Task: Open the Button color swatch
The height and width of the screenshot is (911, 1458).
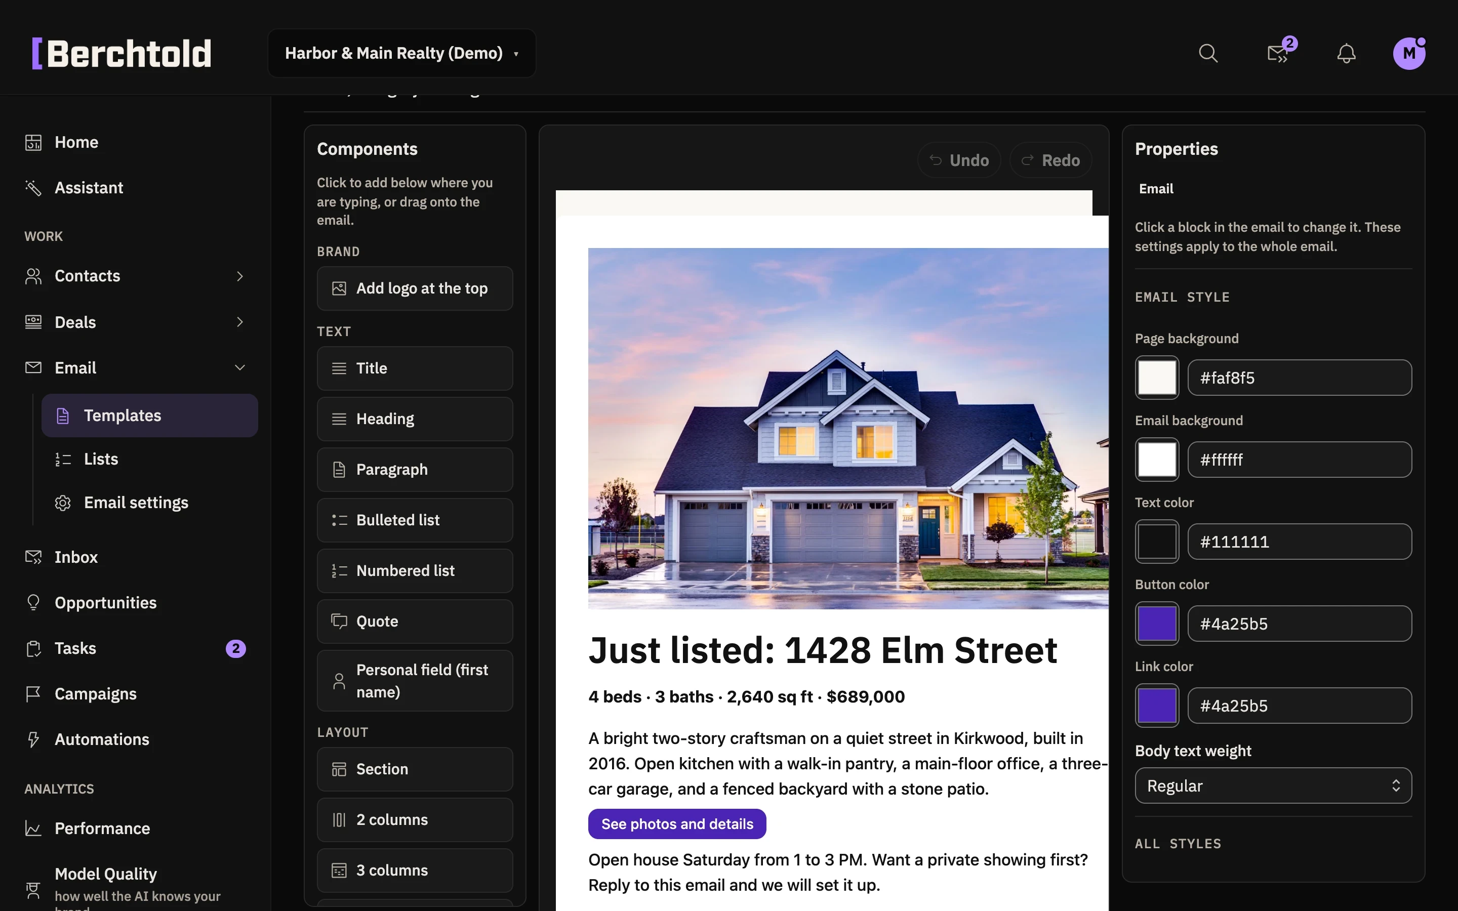Action: point(1157,624)
